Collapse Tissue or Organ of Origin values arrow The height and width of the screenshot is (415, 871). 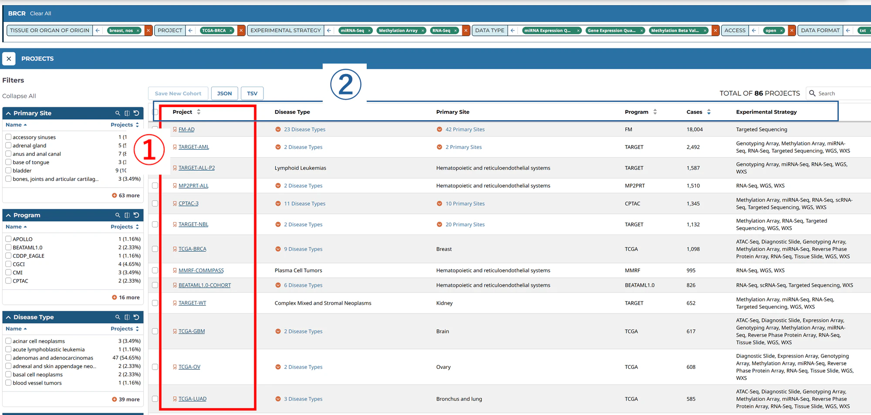98,30
